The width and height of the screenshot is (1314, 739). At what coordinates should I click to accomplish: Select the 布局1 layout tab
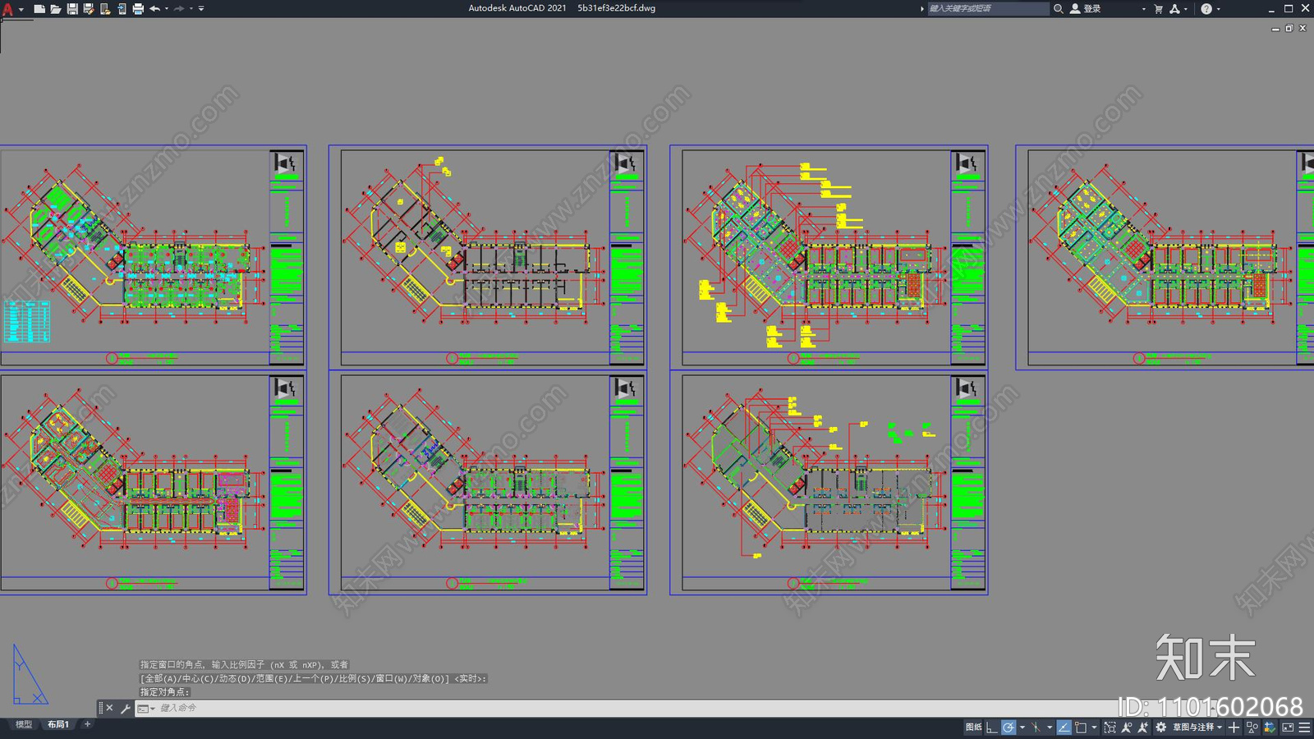click(57, 724)
